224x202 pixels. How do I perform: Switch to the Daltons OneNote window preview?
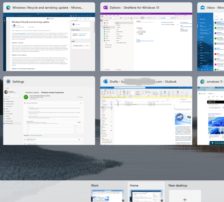pos(146,42)
